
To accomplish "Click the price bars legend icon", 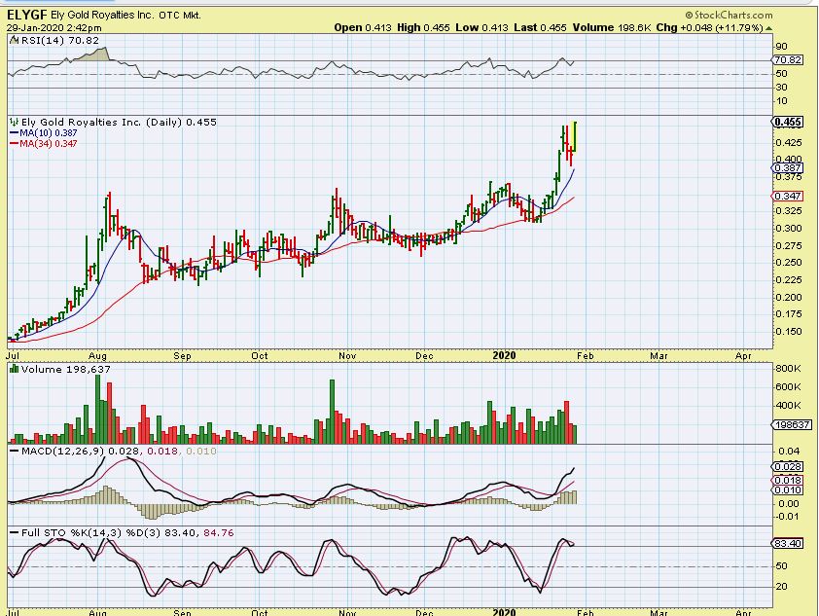I will (14, 122).
